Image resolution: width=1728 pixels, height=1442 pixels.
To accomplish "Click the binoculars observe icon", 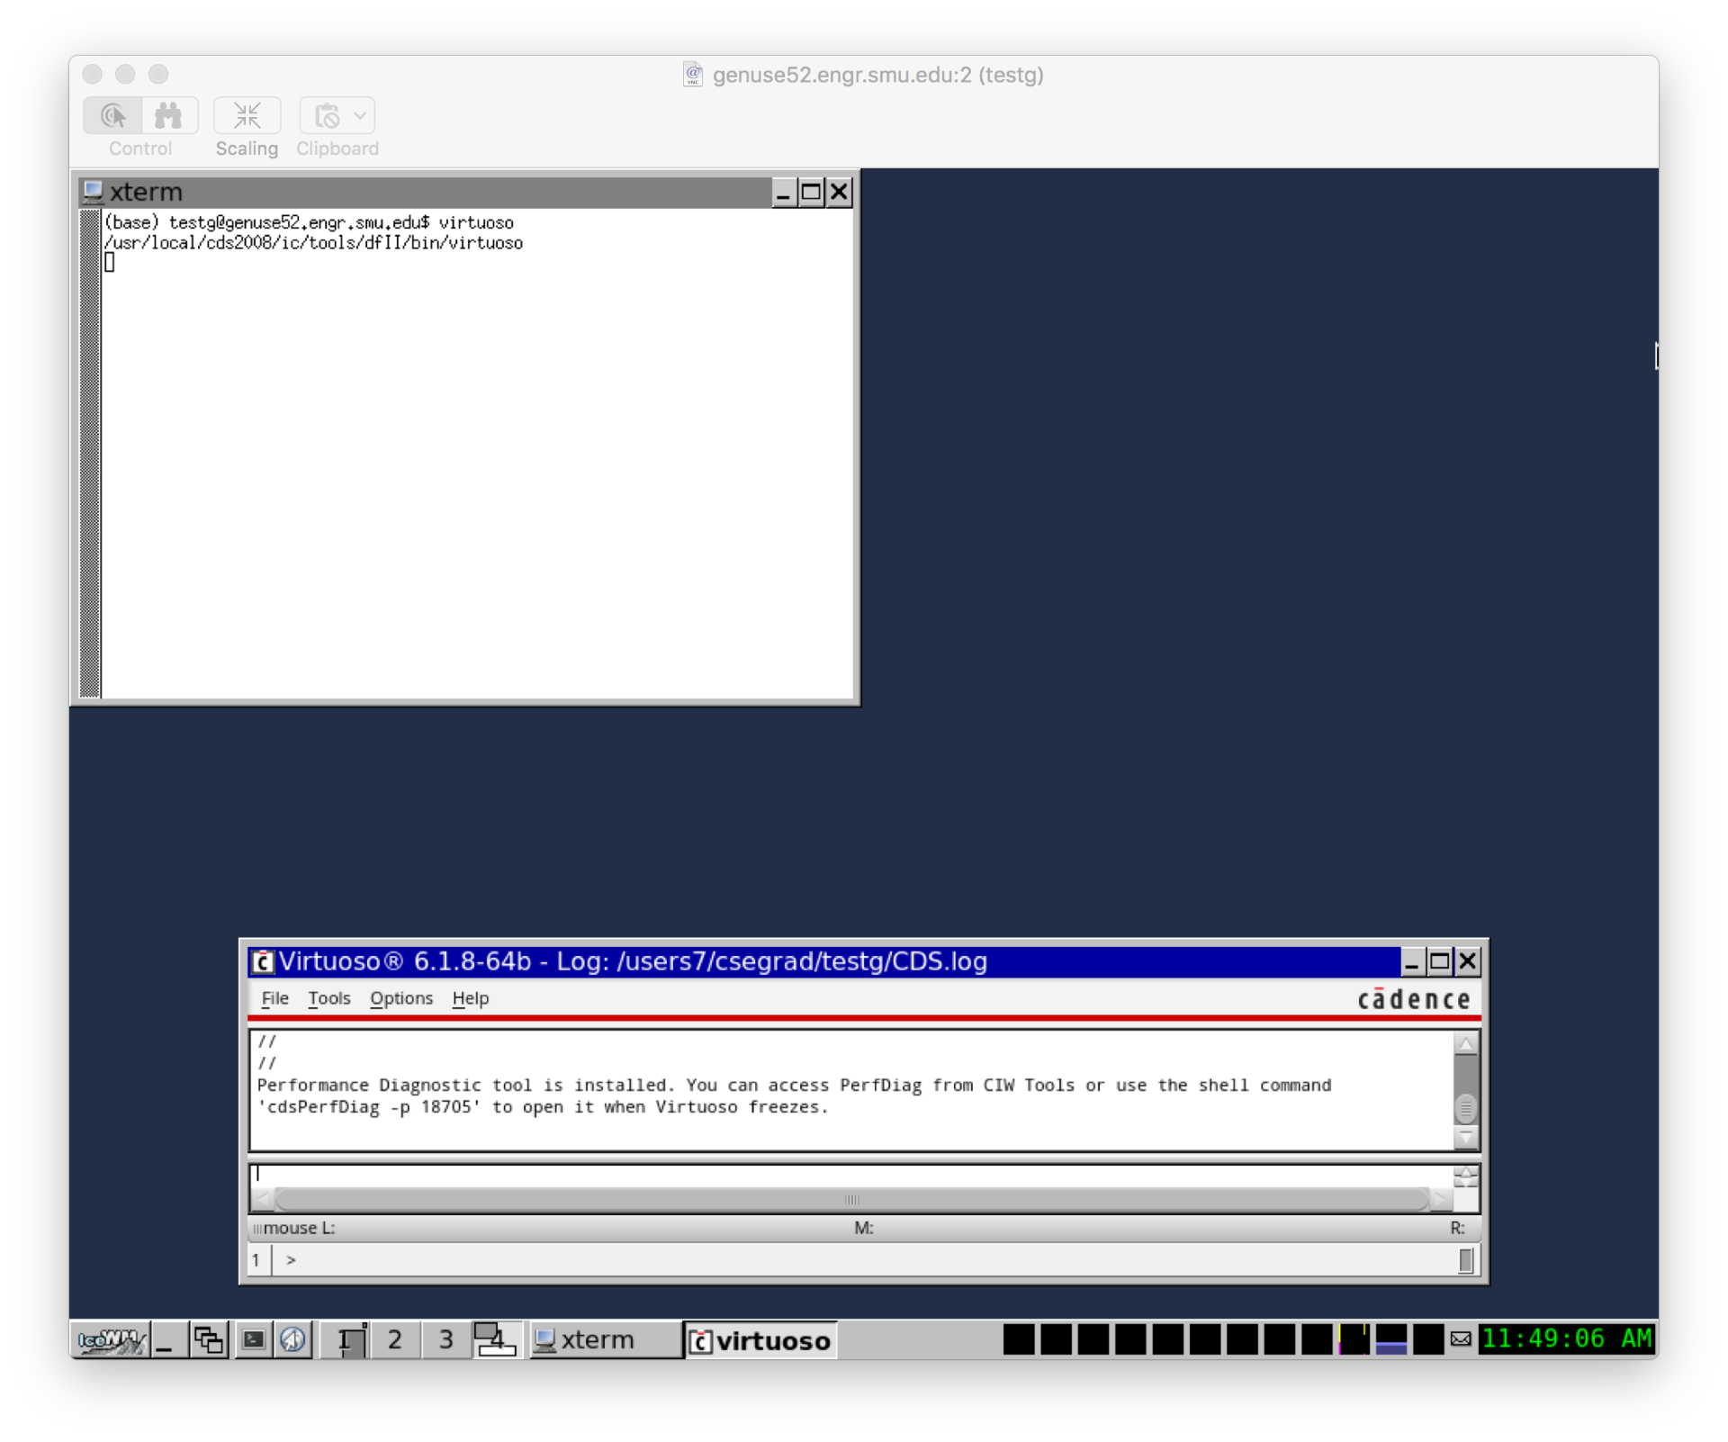I will [x=169, y=115].
